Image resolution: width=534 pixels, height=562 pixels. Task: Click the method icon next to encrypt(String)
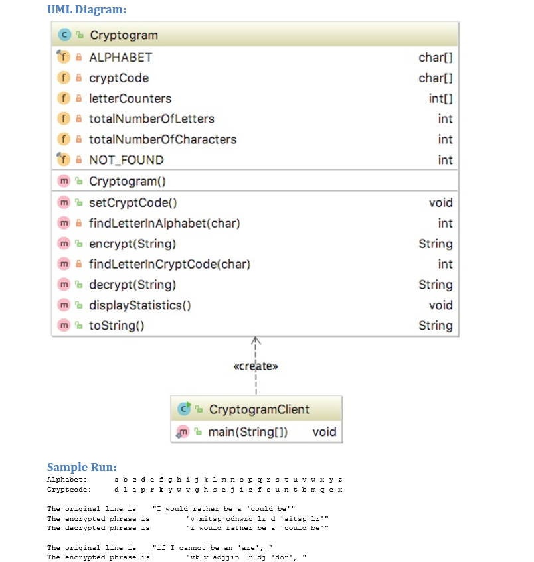(64, 244)
